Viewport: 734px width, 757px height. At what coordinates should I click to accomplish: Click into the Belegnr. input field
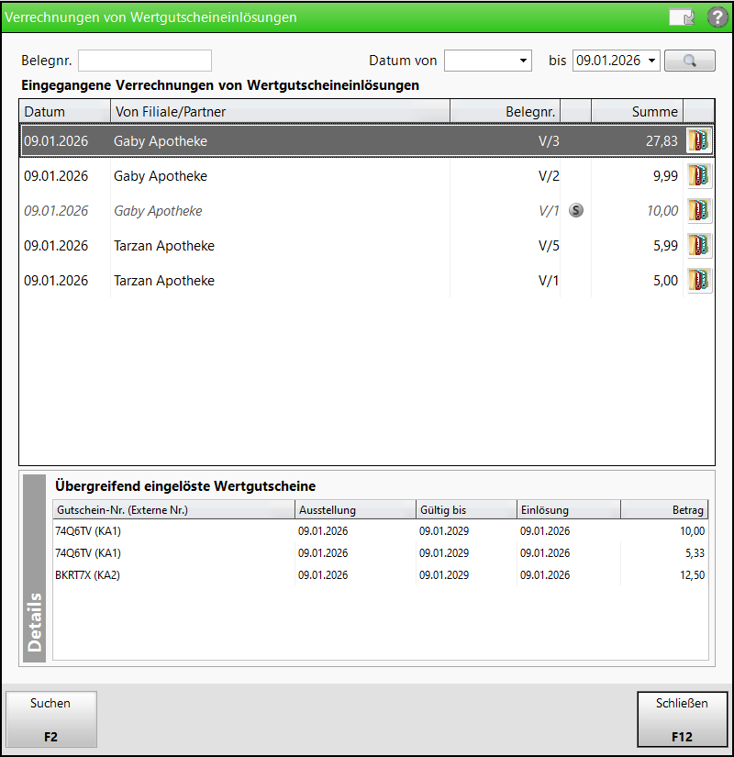(145, 61)
